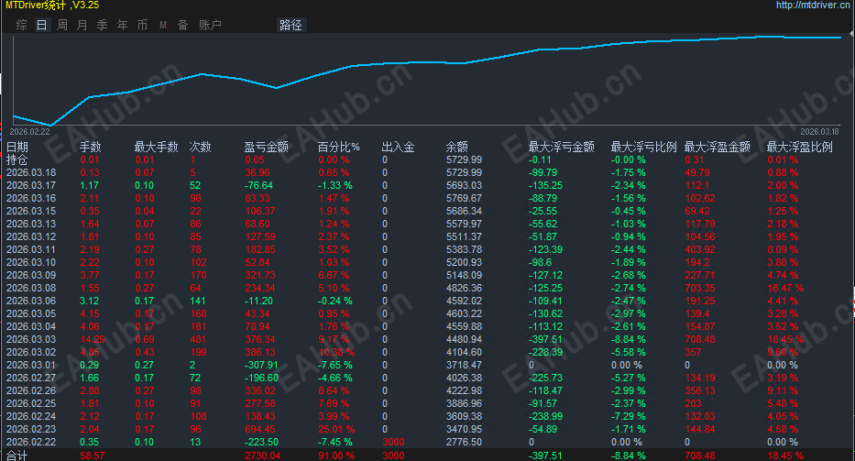This screenshot has width=855, height=461.
Task: Click the 694.45 profit value
Action: pos(260,429)
